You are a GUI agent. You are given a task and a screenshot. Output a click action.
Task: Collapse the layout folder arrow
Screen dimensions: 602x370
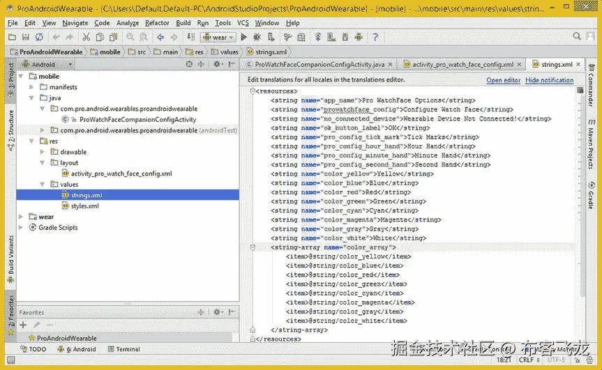[x=43, y=162]
